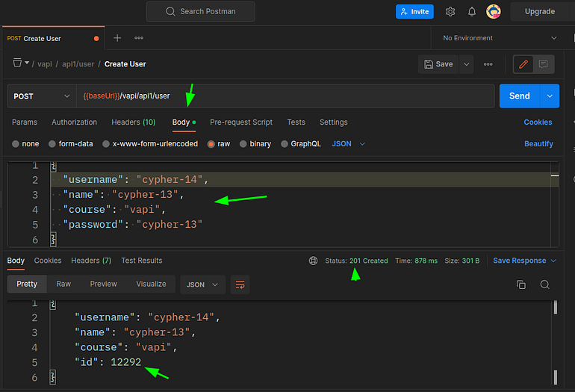The height and width of the screenshot is (392, 575).
Task: Select binary body type
Action: [x=255, y=144]
